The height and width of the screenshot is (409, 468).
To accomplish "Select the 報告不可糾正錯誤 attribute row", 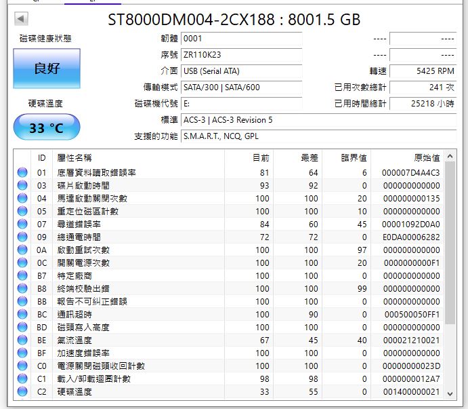I will (x=229, y=301).
